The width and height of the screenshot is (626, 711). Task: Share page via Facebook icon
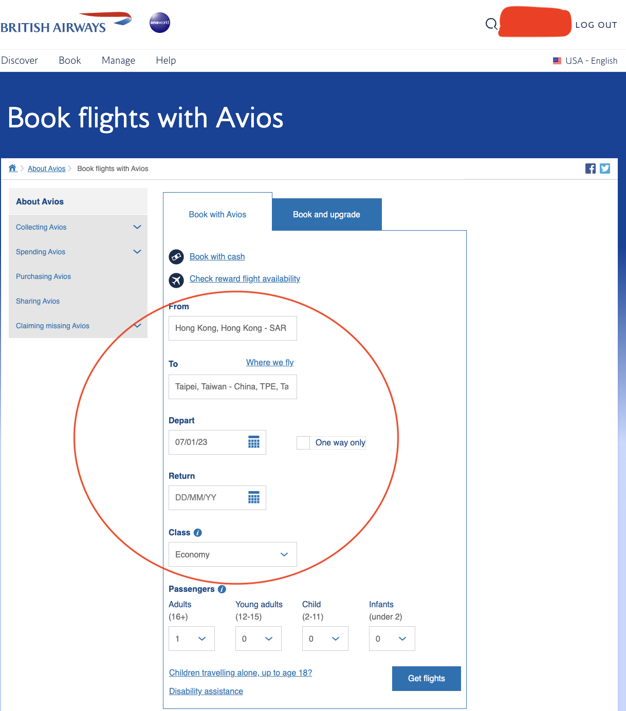click(x=591, y=169)
